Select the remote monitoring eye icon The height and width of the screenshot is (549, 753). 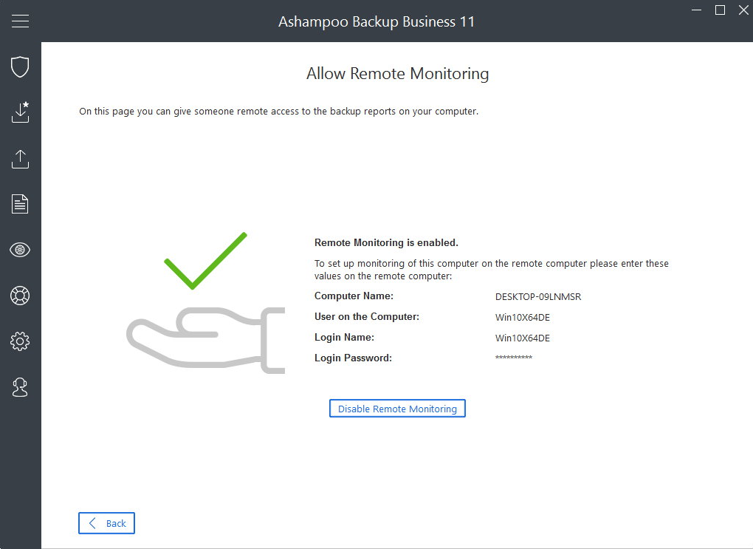click(20, 250)
